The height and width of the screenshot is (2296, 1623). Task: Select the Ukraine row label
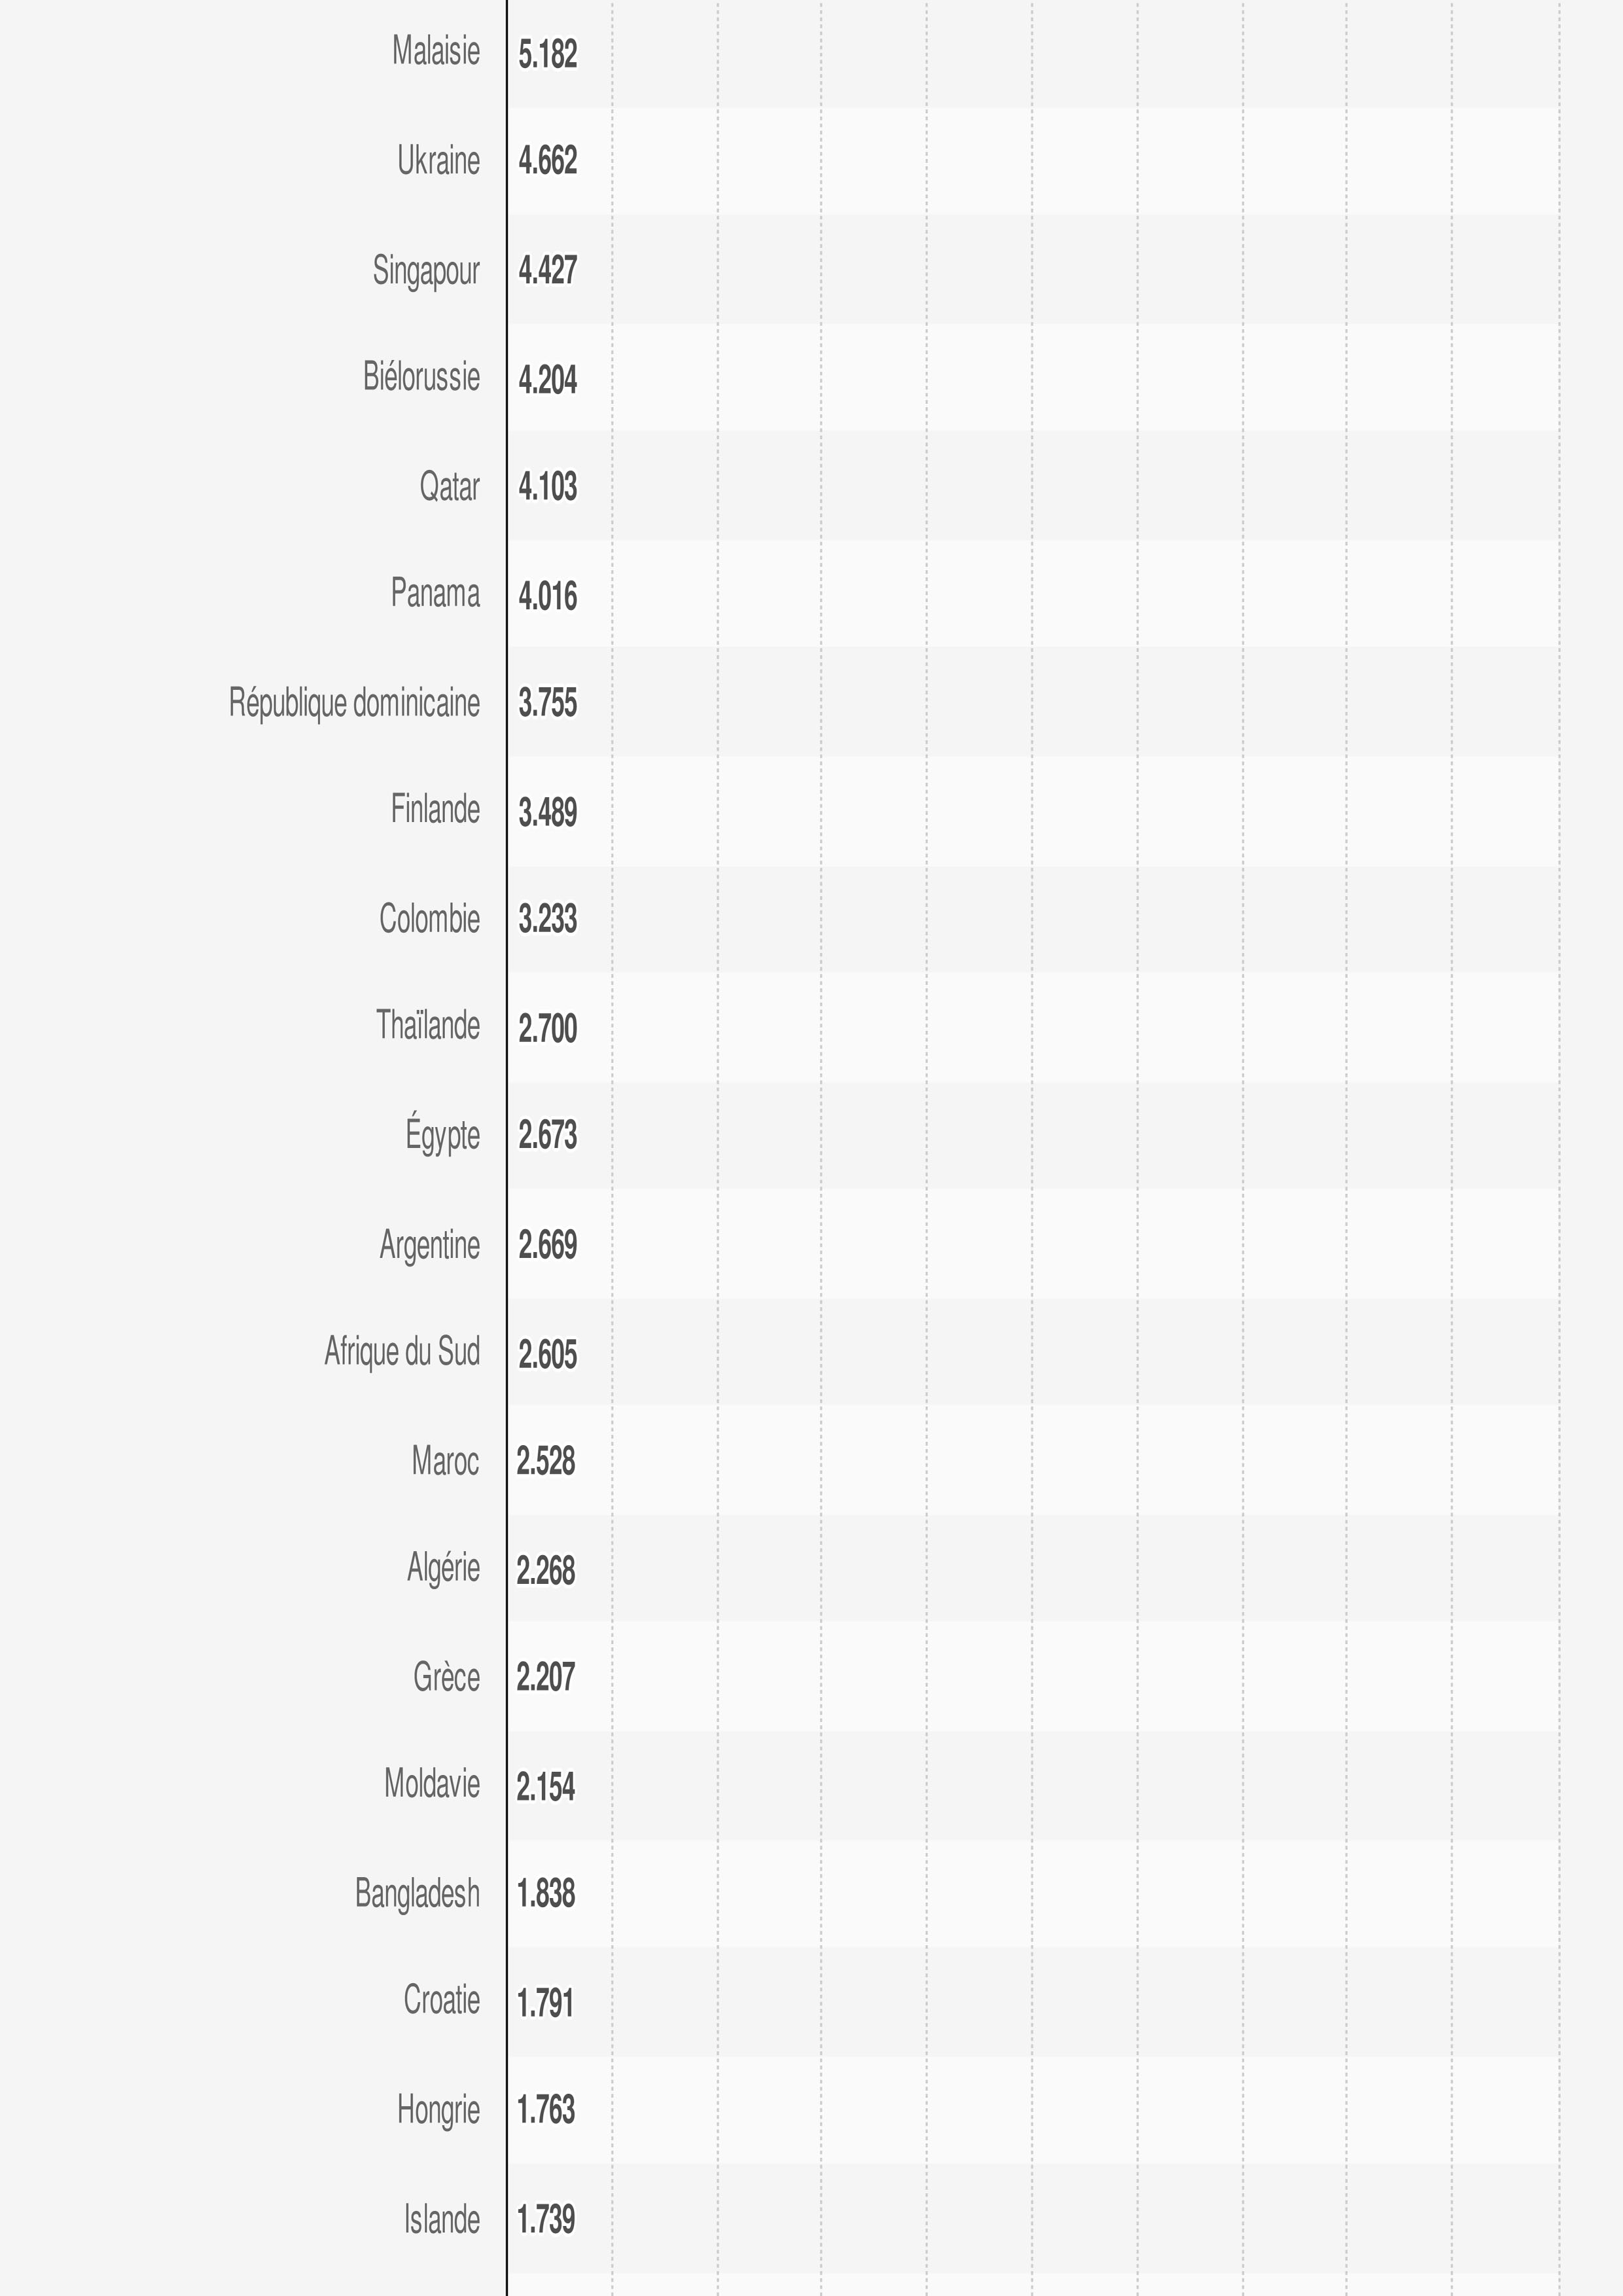438,161
